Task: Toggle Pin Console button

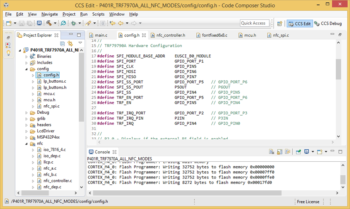Action: point(298,152)
